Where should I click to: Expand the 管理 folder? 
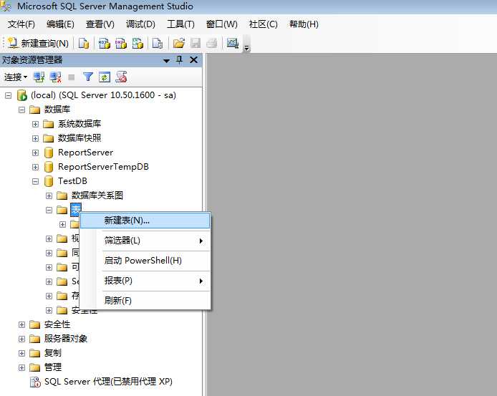pyautogui.click(x=22, y=368)
